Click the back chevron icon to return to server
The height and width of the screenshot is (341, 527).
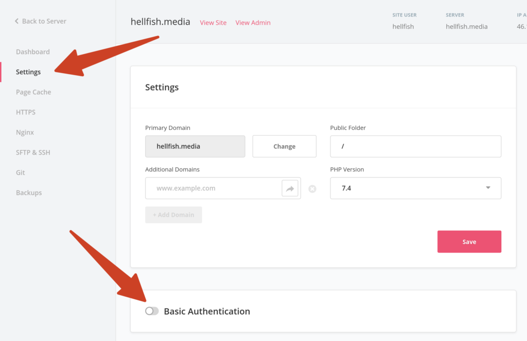coord(15,21)
